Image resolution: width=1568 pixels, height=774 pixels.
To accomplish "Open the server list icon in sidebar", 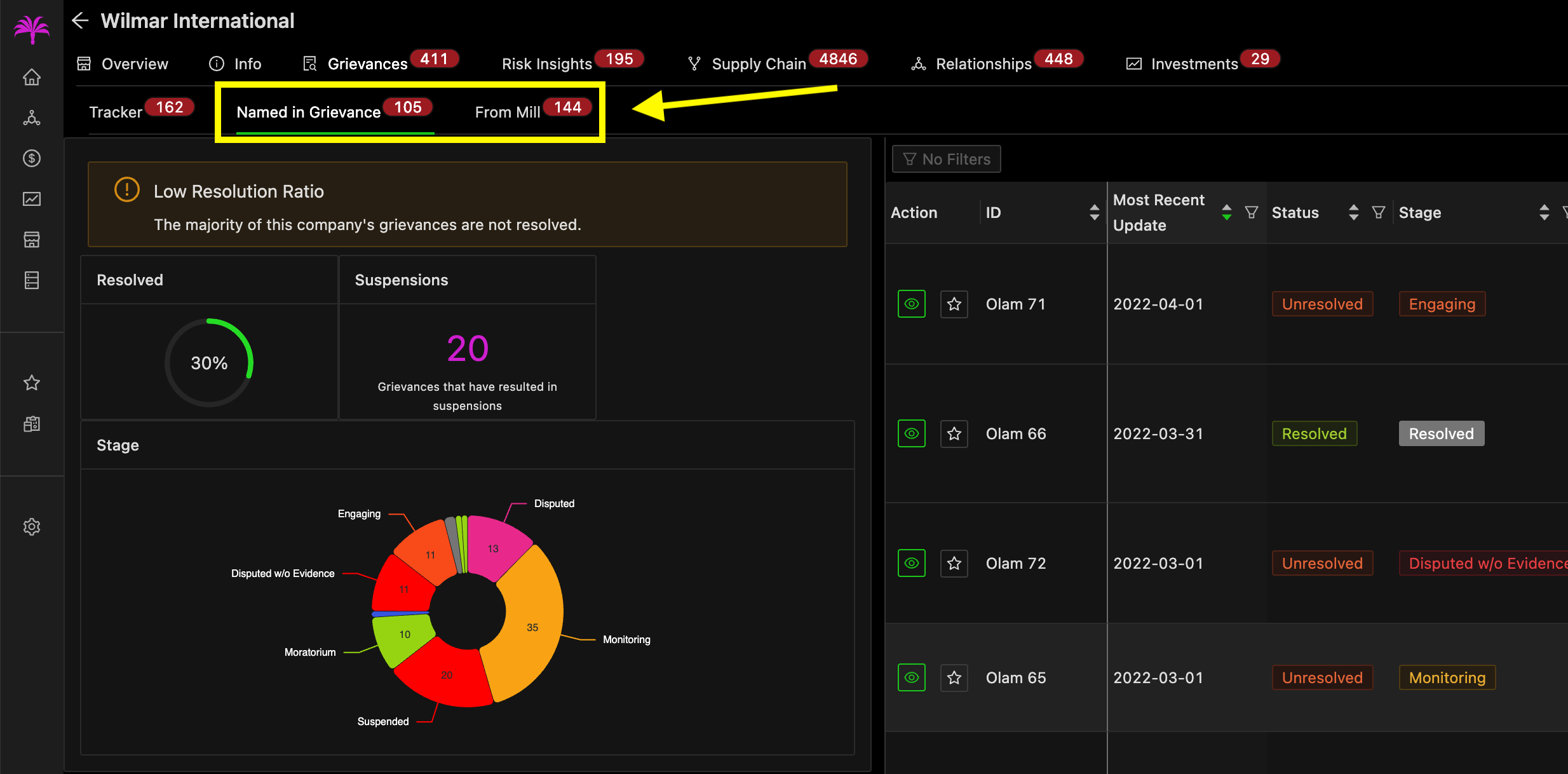I will click(x=32, y=280).
